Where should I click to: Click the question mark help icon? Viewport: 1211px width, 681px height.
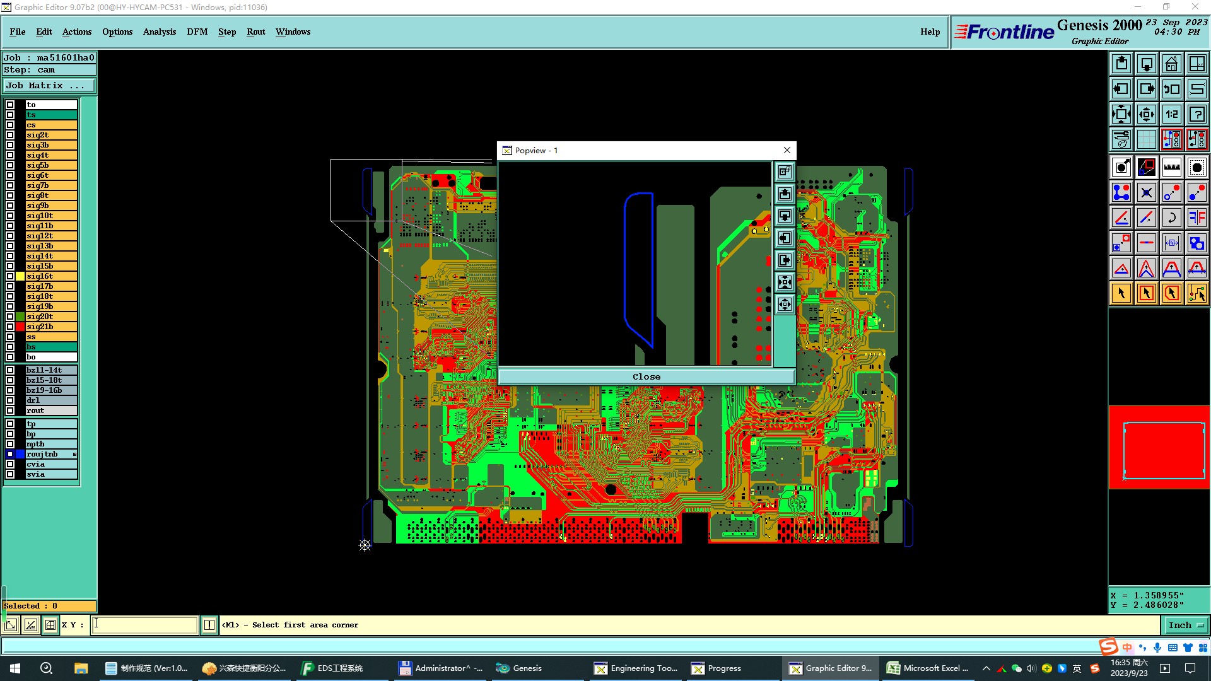tap(1196, 114)
